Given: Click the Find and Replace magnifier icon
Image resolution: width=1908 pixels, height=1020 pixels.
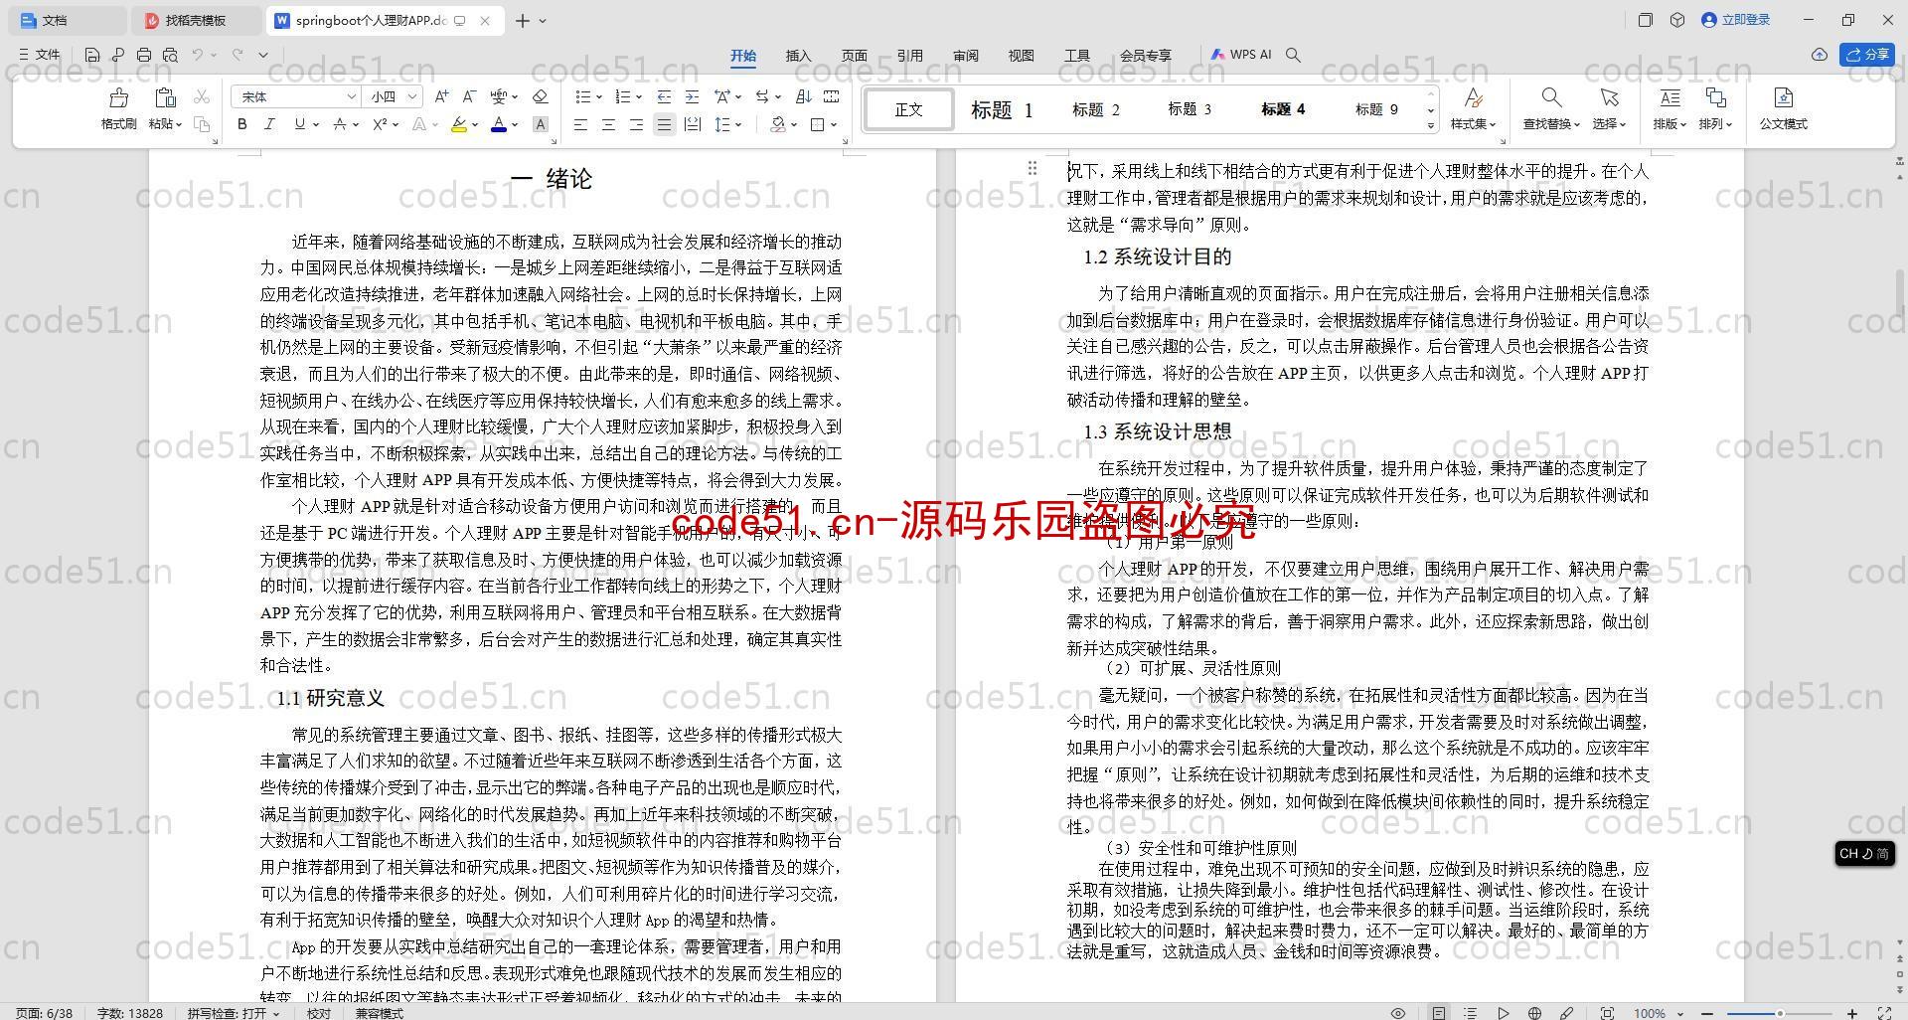Looking at the screenshot, I should click(1551, 97).
